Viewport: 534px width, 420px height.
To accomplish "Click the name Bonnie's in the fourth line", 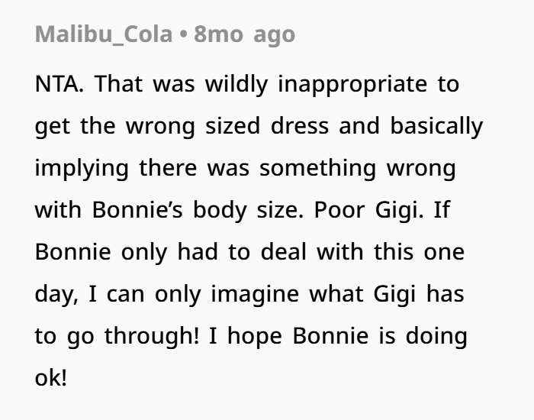I will [x=137, y=210].
